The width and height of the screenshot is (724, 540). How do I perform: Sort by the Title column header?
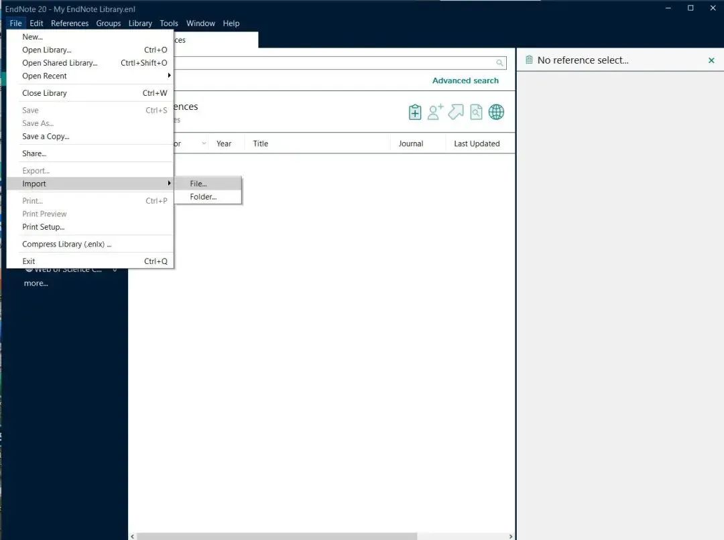260,143
